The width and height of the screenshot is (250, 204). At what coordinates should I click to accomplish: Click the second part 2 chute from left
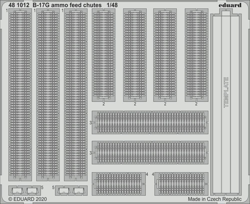pos(135,54)
